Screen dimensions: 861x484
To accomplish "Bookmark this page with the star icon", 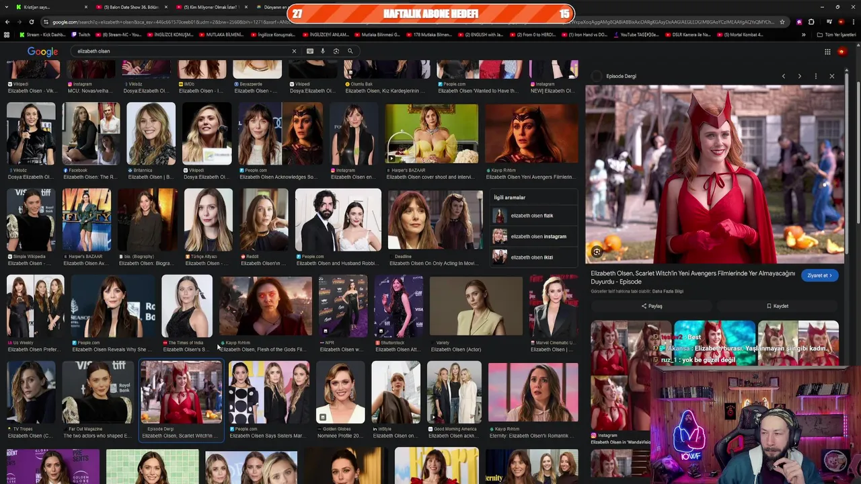I will (x=782, y=22).
